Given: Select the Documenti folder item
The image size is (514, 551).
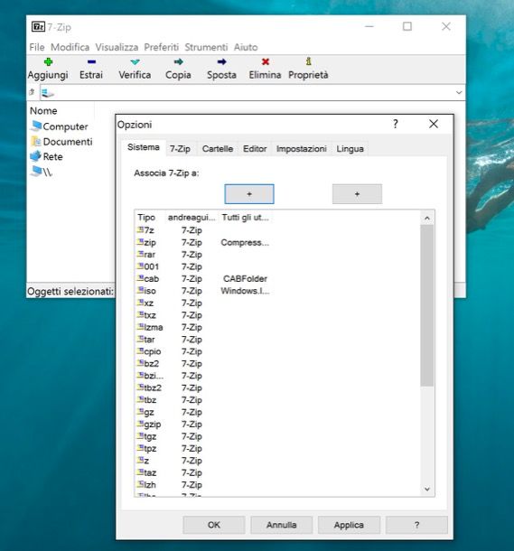Looking at the screenshot, I should (61, 142).
